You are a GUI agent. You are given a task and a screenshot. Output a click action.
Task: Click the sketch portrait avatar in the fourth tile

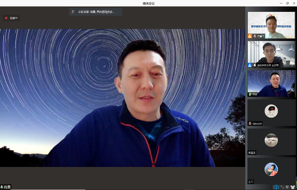coord(271,111)
